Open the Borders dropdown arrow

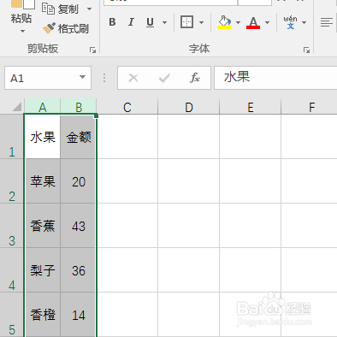pyautogui.click(x=201, y=22)
